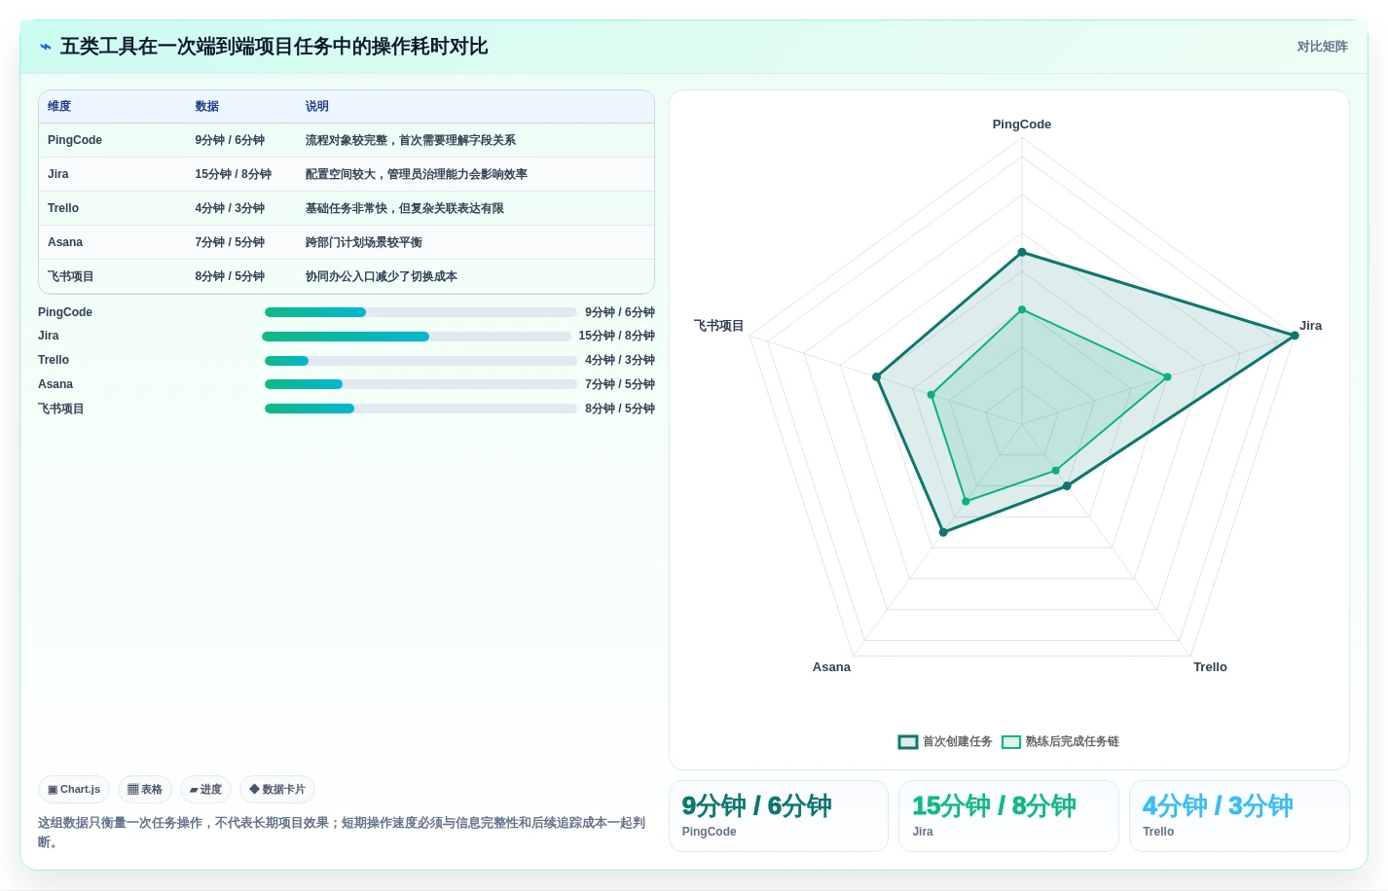
Task: Click the note 协同办公入口减少了切换成本
Action: (382, 276)
